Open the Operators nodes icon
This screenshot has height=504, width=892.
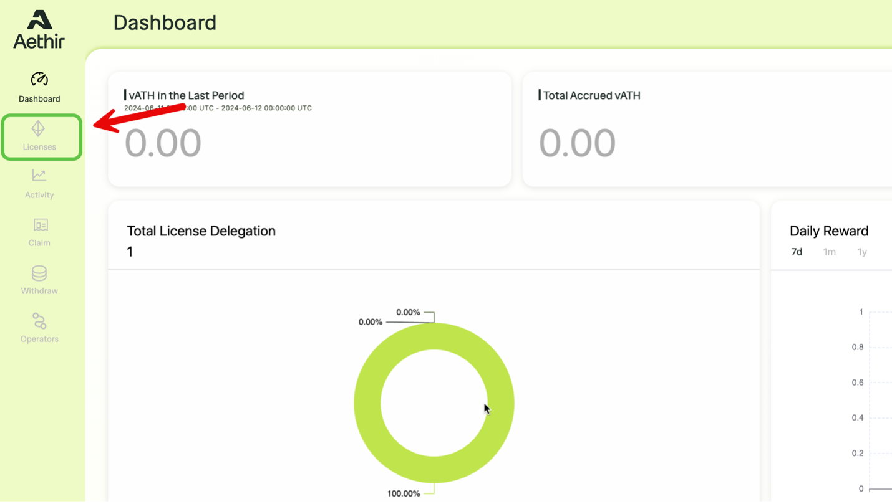39,321
